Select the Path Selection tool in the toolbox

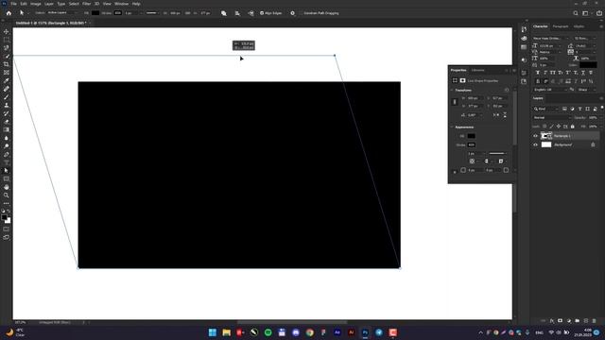pos(7,170)
